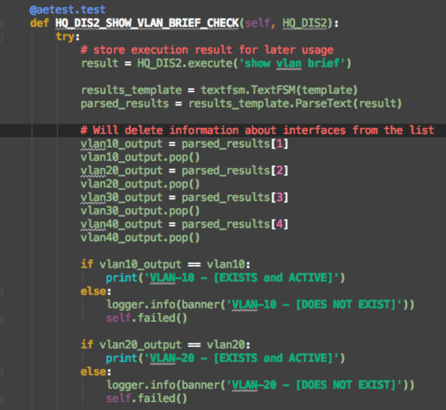Click fold end marker beside last self.failed()

tap(1, 398)
